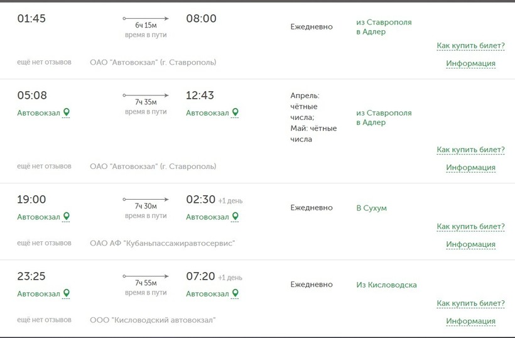Click map pin next to 05:08 departure Автовокзал
Screen dimensions: 515x338
click(x=67, y=112)
